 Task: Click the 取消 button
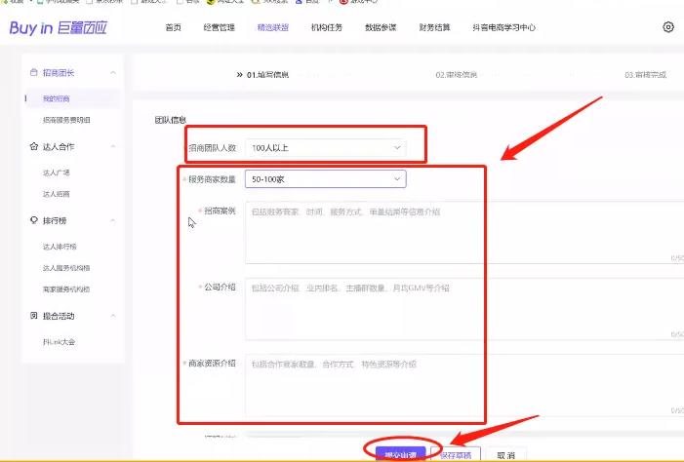coord(505,454)
